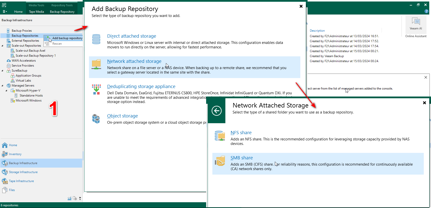Click the 15/03/2024 00:24 description row

click(344, 61)
